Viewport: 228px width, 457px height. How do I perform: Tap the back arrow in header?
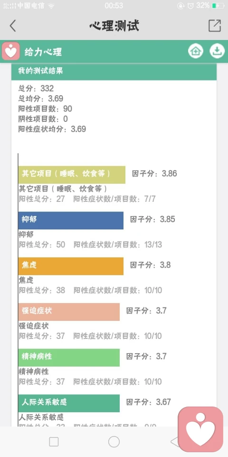tap(12, 26)
